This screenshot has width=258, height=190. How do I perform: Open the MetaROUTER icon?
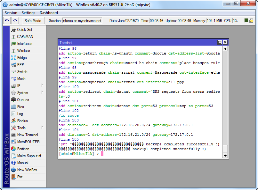pyautogui.click(x=13, y=142)
